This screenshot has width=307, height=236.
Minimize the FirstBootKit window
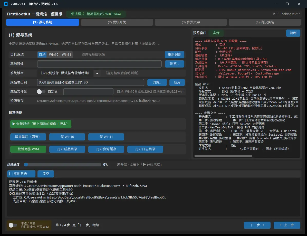(x=275, y=4)
